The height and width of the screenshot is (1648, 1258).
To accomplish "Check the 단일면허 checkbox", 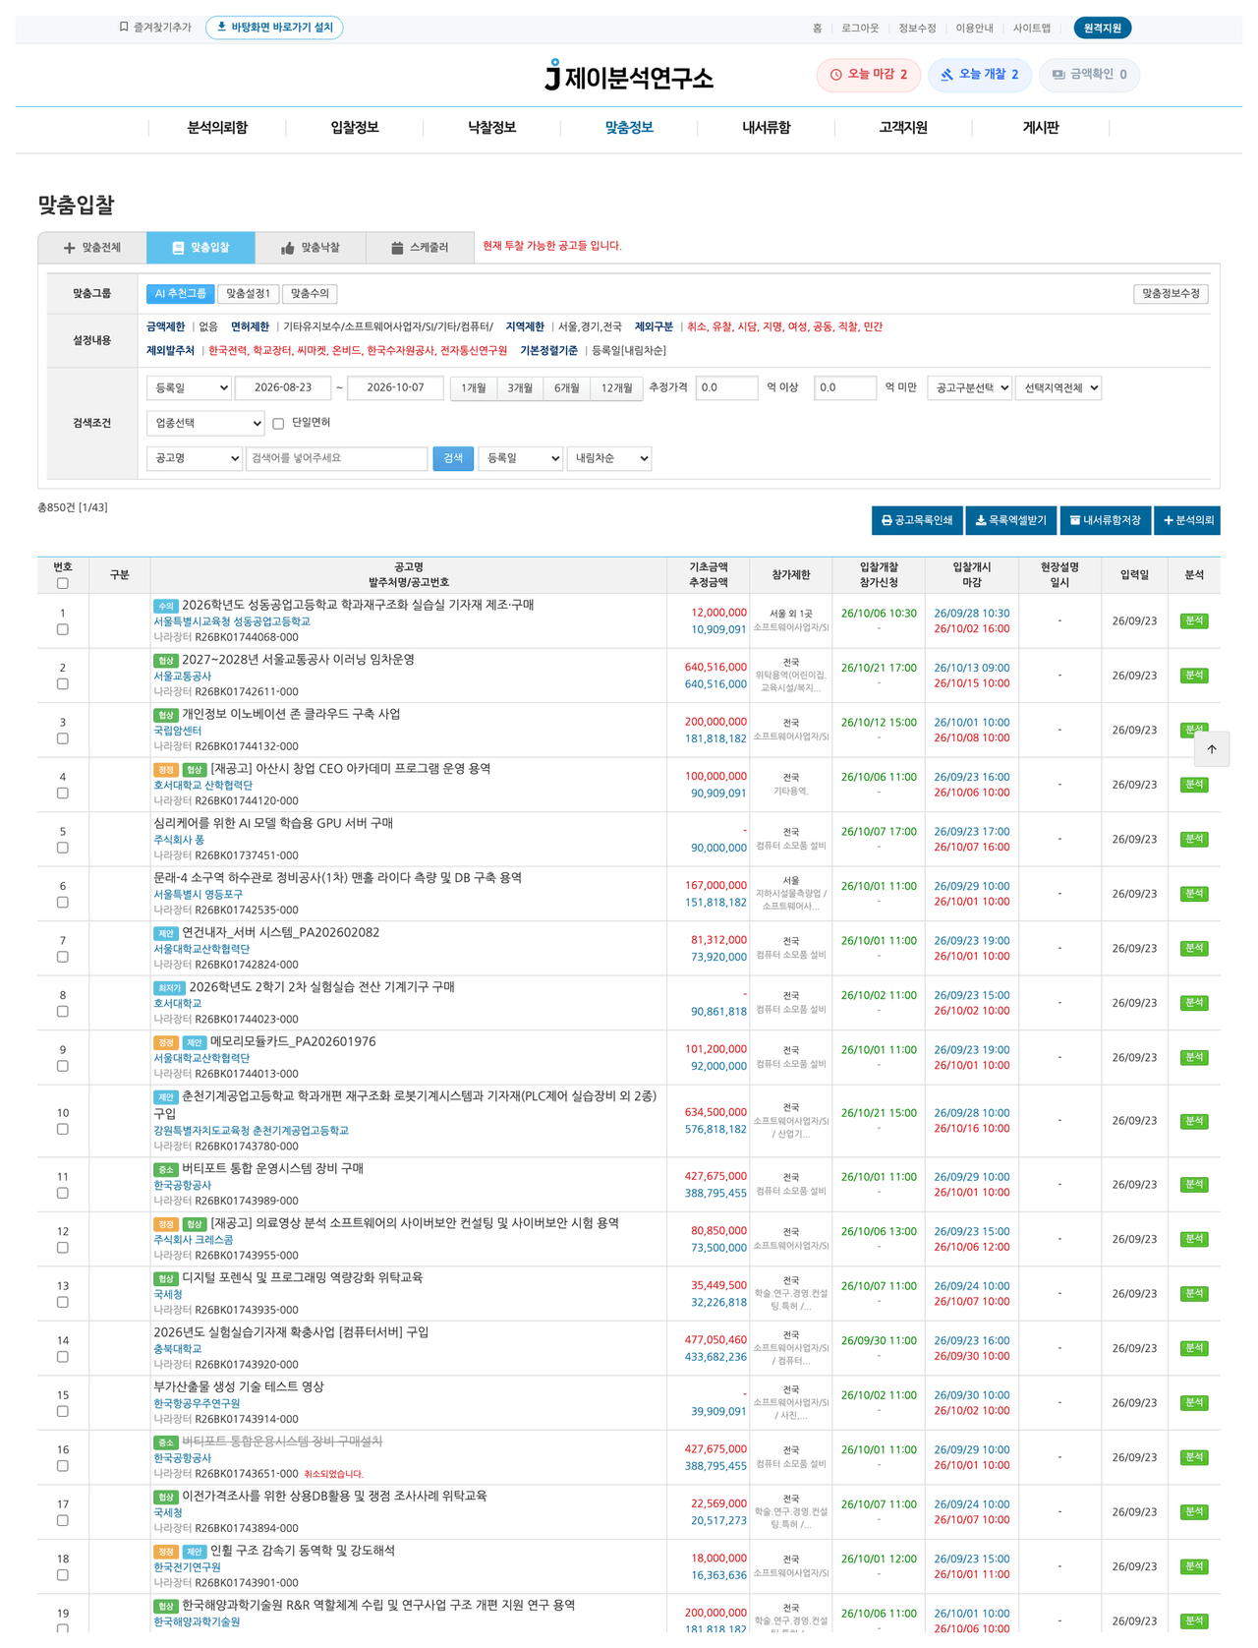I will tap(278, 424).
